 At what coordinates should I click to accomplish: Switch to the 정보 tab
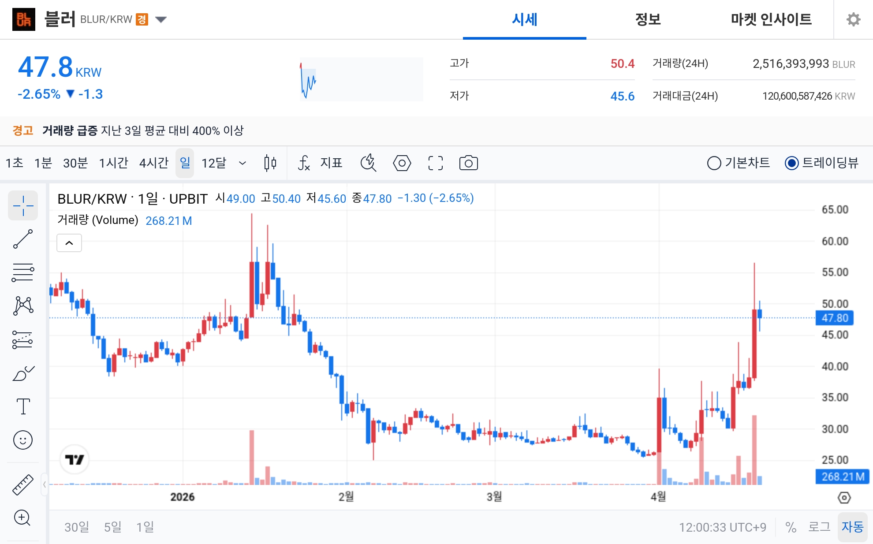tap(648, 19)
